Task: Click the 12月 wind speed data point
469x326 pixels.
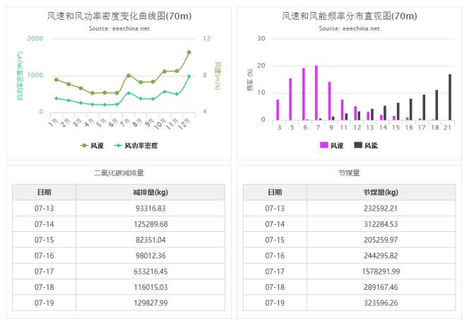Action: pyautogui.click(x=189, y=52)
